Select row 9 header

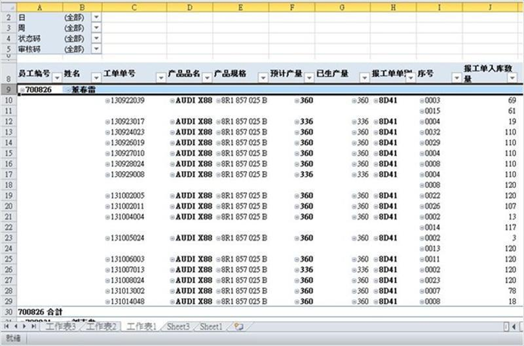tap(9, 90)
